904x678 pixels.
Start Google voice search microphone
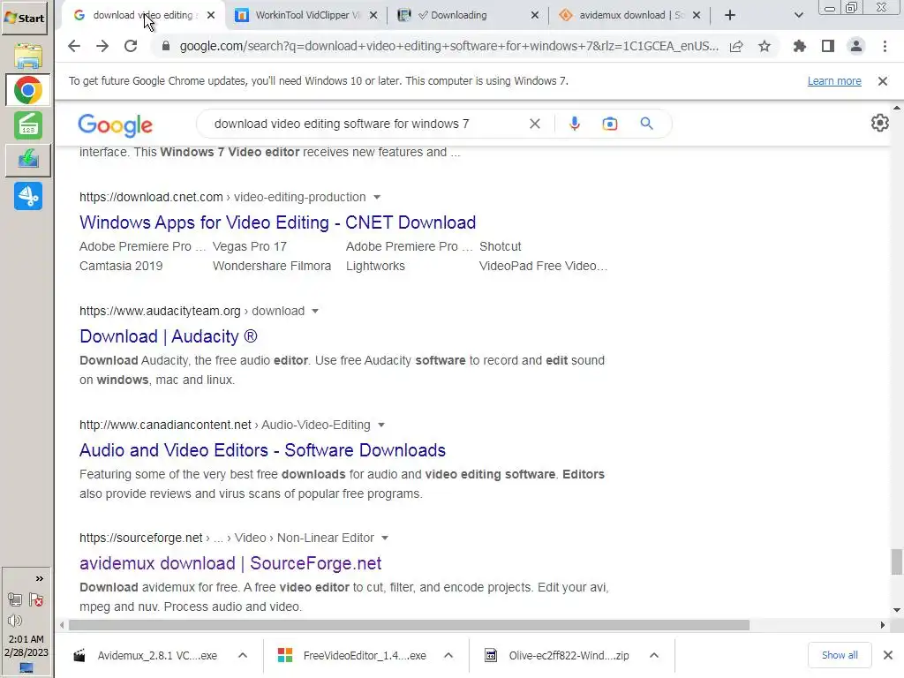[574, 124]
